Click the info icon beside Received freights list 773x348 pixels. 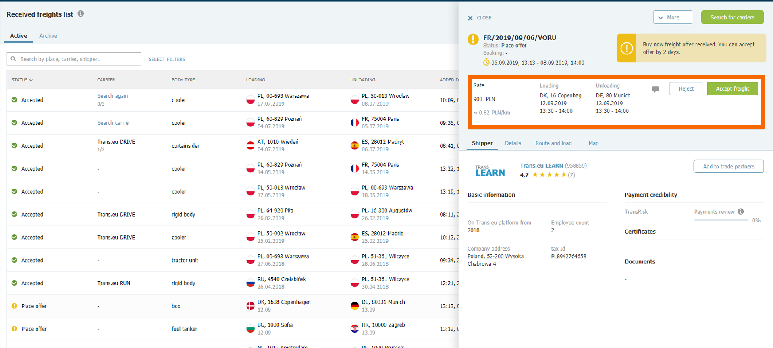click(81, 14)
